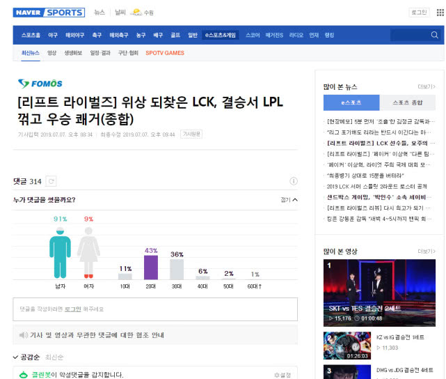Open the 스포츠홈 menu
The height and width of the screenshot is (379, 446).
(x=31, y=35)
